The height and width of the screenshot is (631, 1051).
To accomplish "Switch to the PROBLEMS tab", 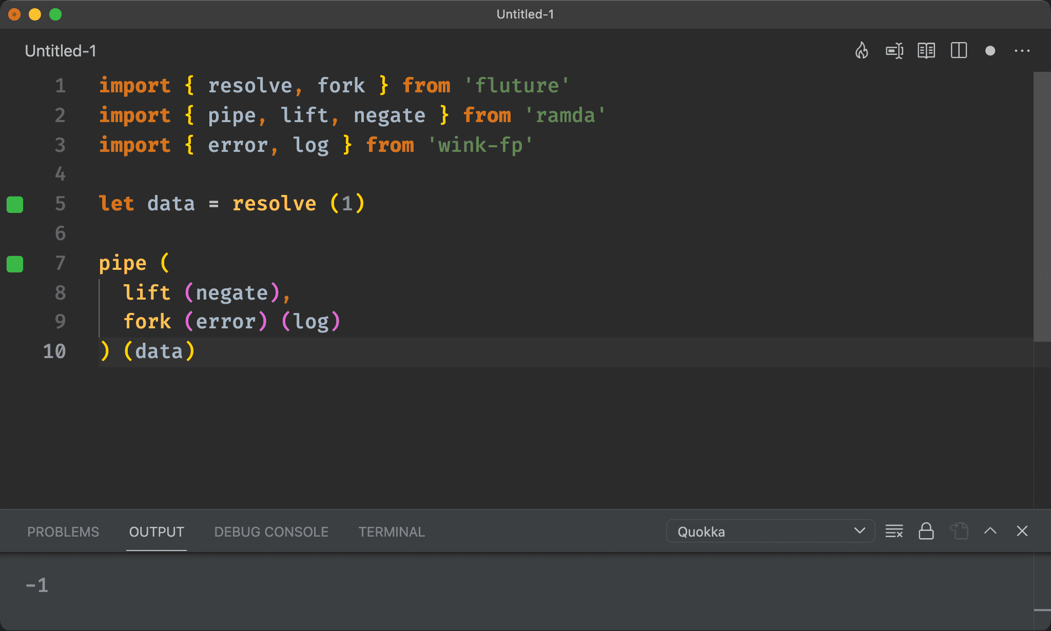I will point(63,532).
